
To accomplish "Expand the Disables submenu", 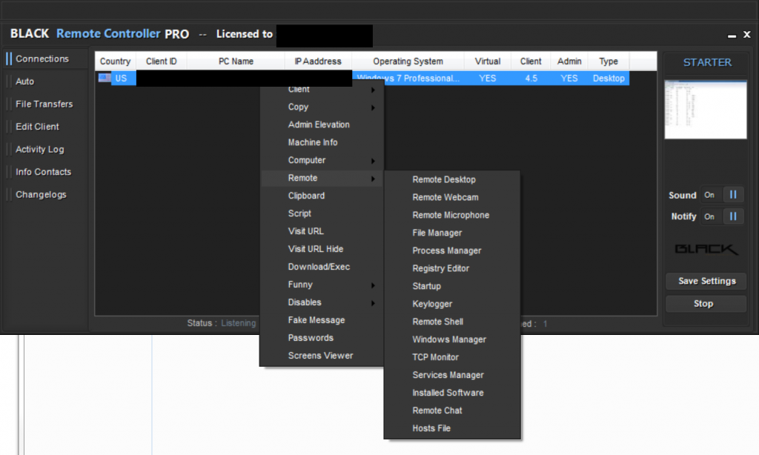I will [x=322, y=302].
